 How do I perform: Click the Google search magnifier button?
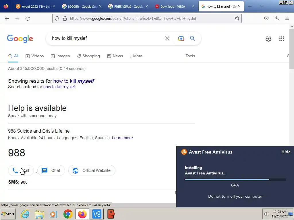click(x=193, y=38)
